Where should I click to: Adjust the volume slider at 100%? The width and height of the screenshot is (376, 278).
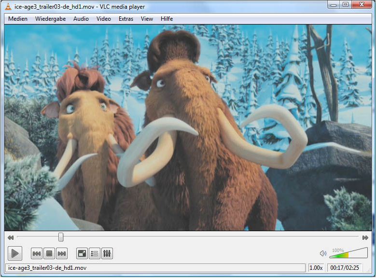pos(348,253)
